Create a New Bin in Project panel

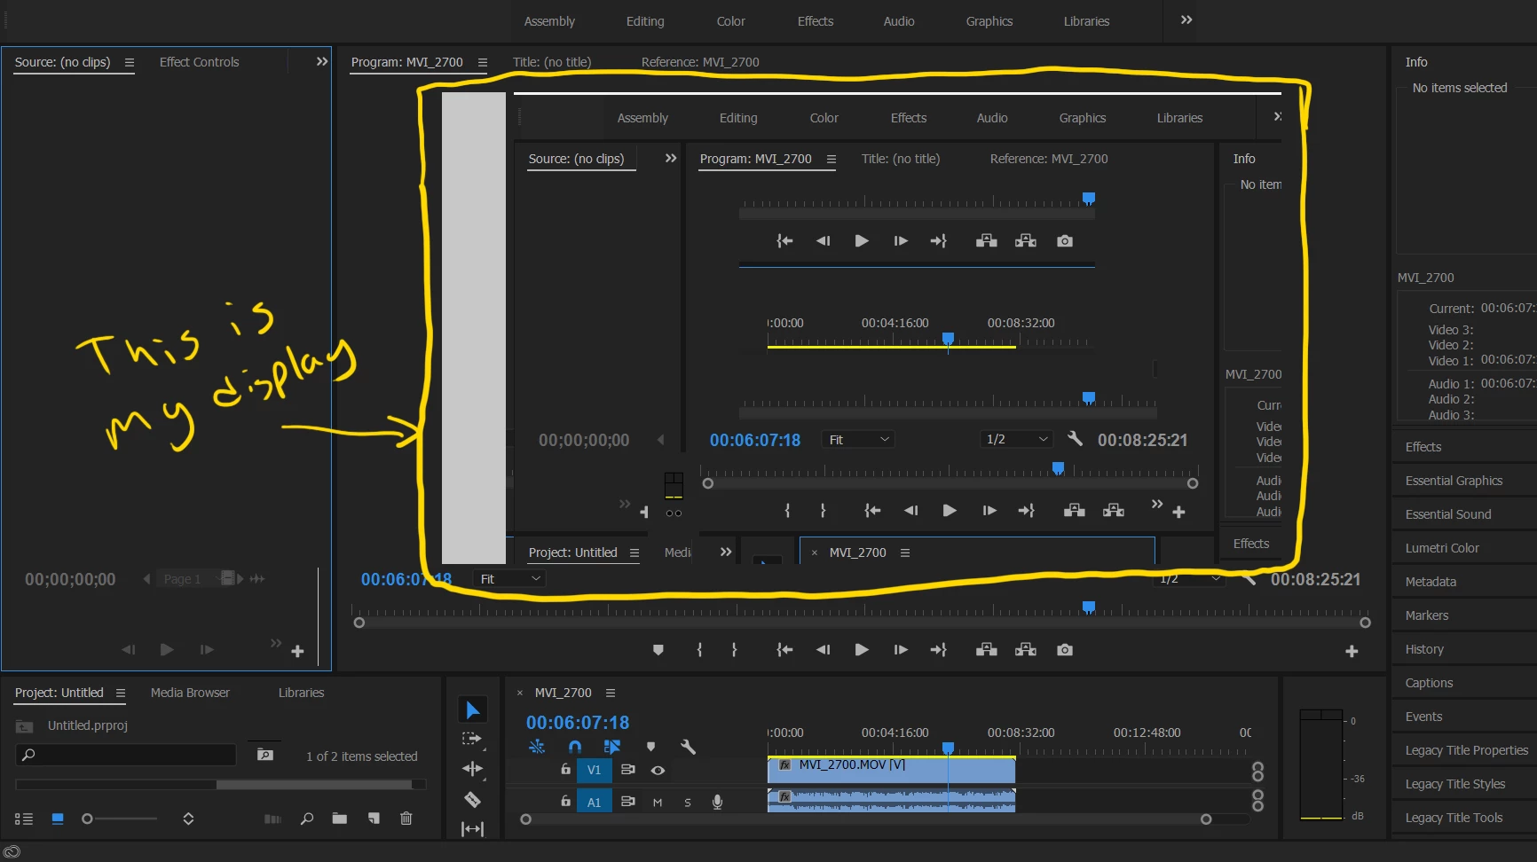coord(339,819)
